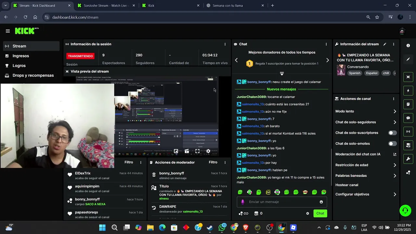The image size is (416, 234).
Task: Enable Chat de solo-emotes toggle
Action: click(393, 144)
